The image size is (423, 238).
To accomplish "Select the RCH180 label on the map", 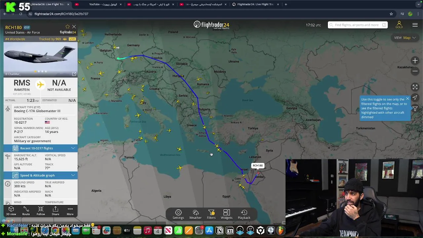I will coord(258,166).
